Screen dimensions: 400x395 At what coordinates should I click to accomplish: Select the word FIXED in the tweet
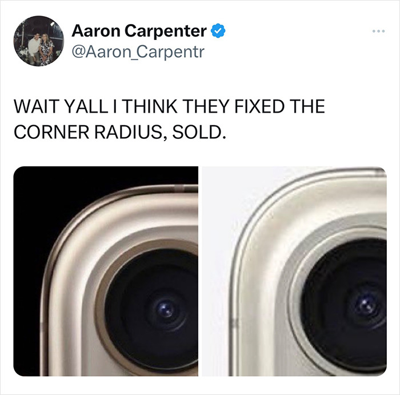[x=259, y=106]
